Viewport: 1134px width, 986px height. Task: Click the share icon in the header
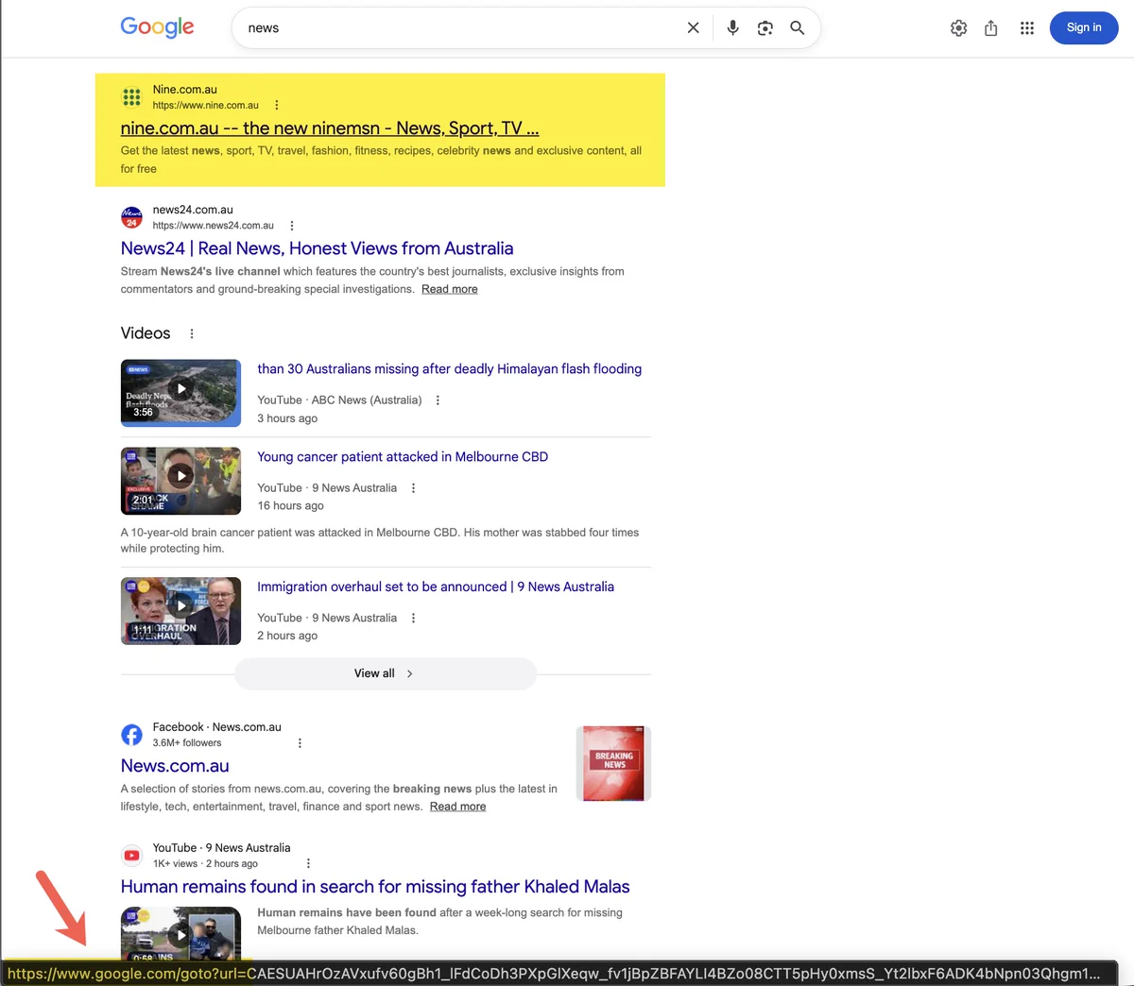point(990,28)
